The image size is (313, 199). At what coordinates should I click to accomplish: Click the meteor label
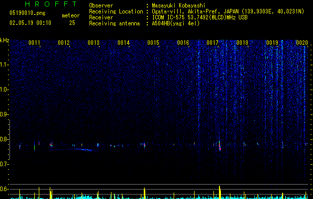[x=71, y=15]
